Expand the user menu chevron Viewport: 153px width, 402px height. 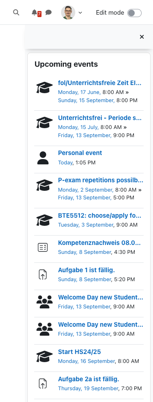[80, 13]
